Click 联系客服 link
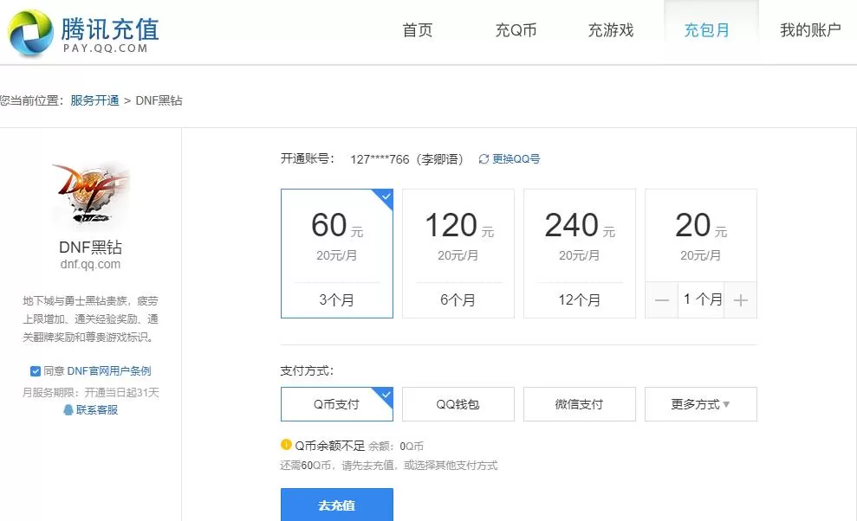Screen dimensions: 857x521 (x=97, y=409)
